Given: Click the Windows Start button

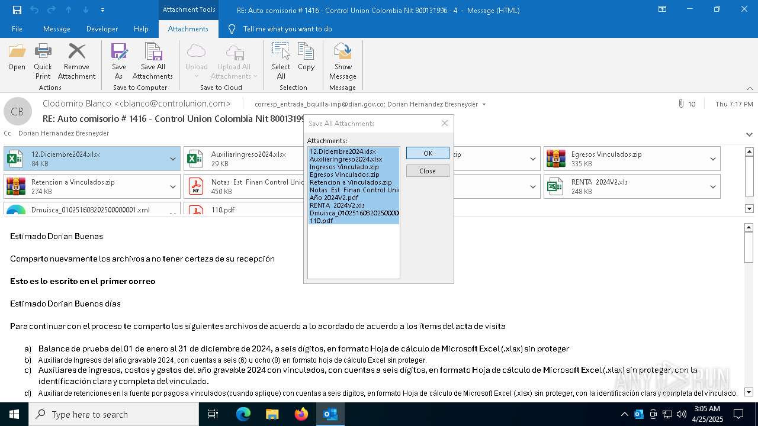Looking at the screenshot, I should coord(14,414).
